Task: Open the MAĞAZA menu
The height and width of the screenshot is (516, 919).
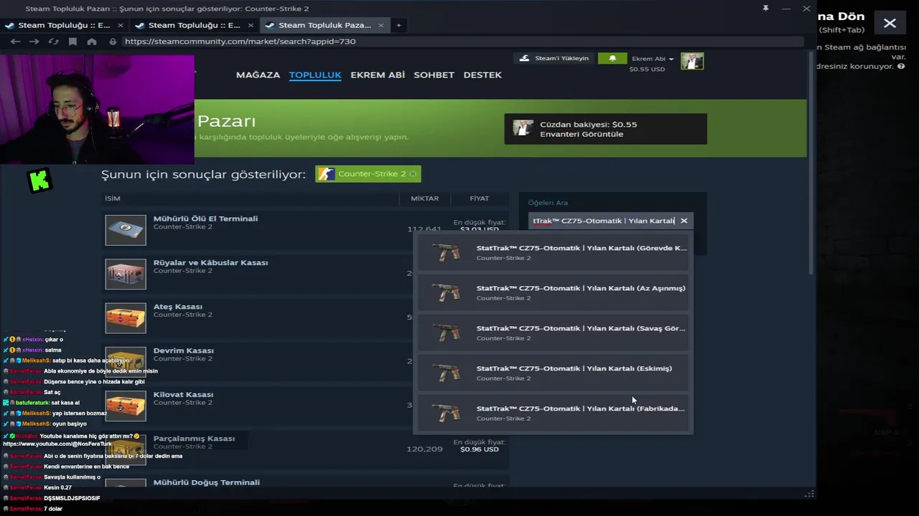Action: [258, 75]
